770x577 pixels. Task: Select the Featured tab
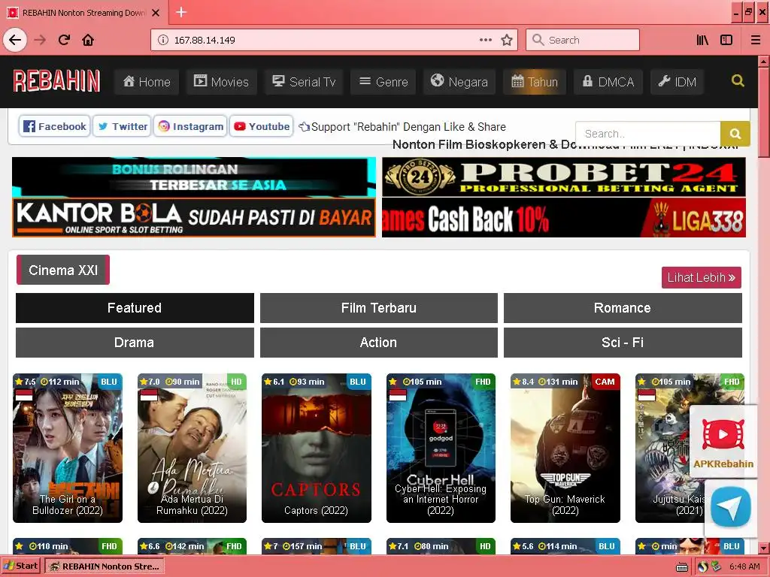[x=135, y=307]
